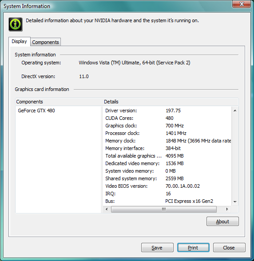Click the details list scroll down arrow

pos(235,202)
